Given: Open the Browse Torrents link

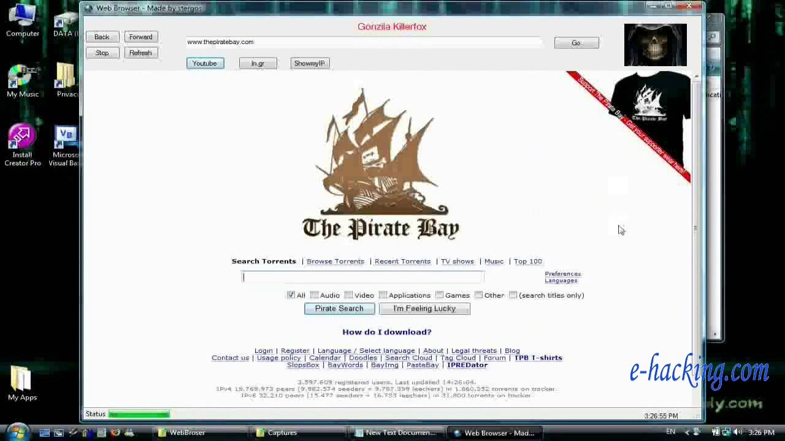Looking at the screenshot, I should (335, 262).
